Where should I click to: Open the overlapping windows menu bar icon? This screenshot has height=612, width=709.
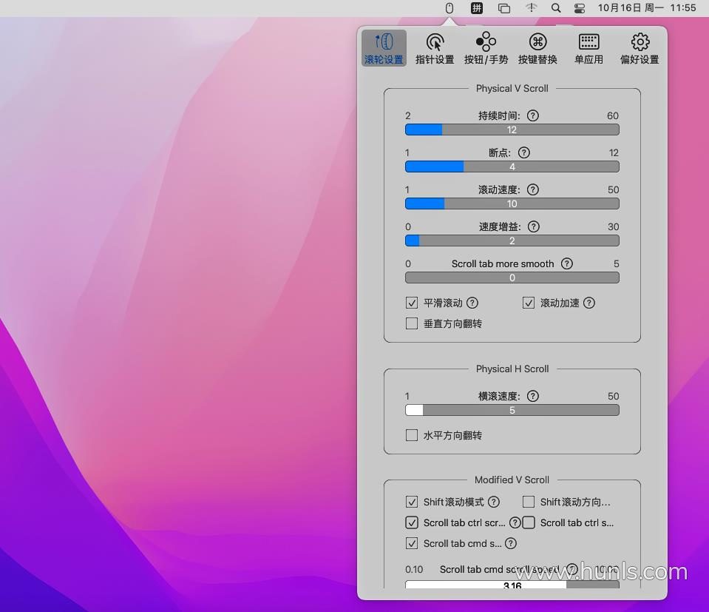click(503, 8)
